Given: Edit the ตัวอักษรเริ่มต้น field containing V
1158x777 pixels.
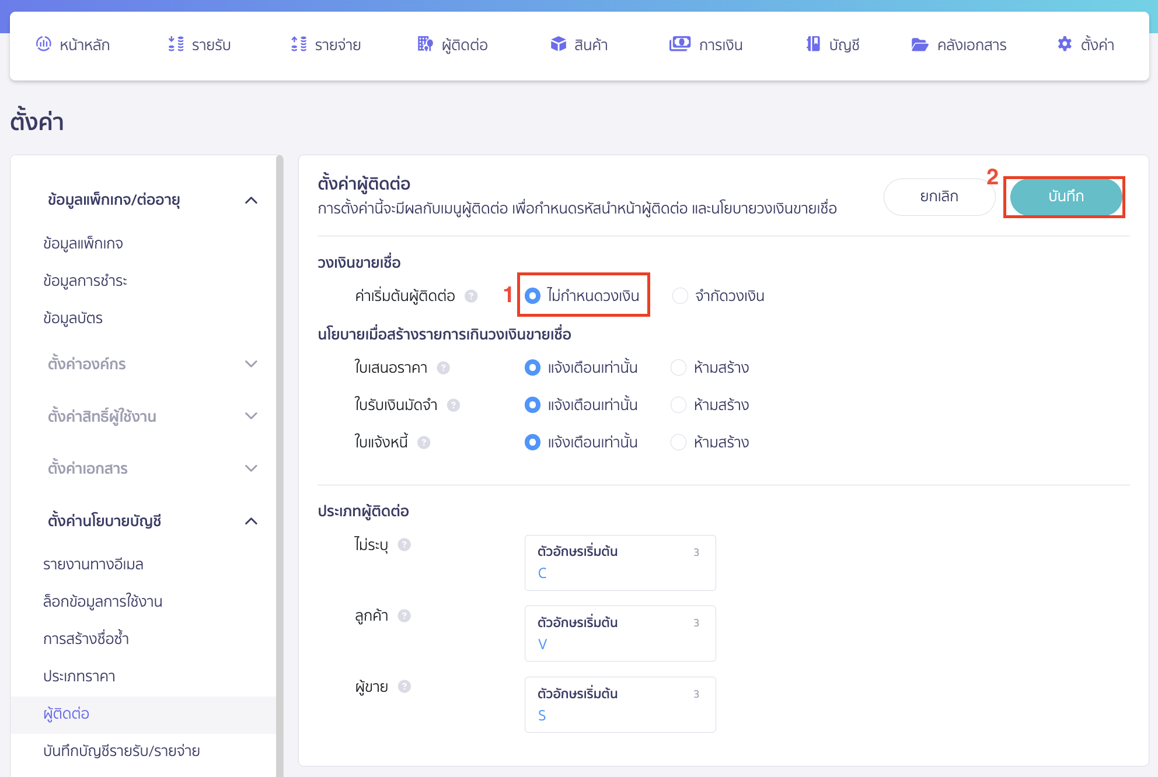Looking at the screenshot, I should click(x=620, y=633).
